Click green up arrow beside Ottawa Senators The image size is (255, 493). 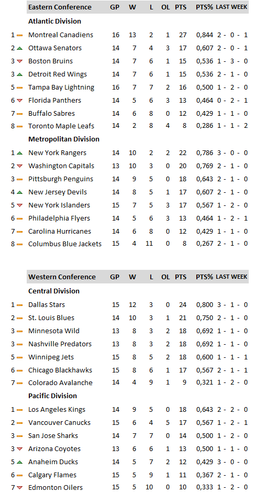pyautogui.click(x=19, y=48)
